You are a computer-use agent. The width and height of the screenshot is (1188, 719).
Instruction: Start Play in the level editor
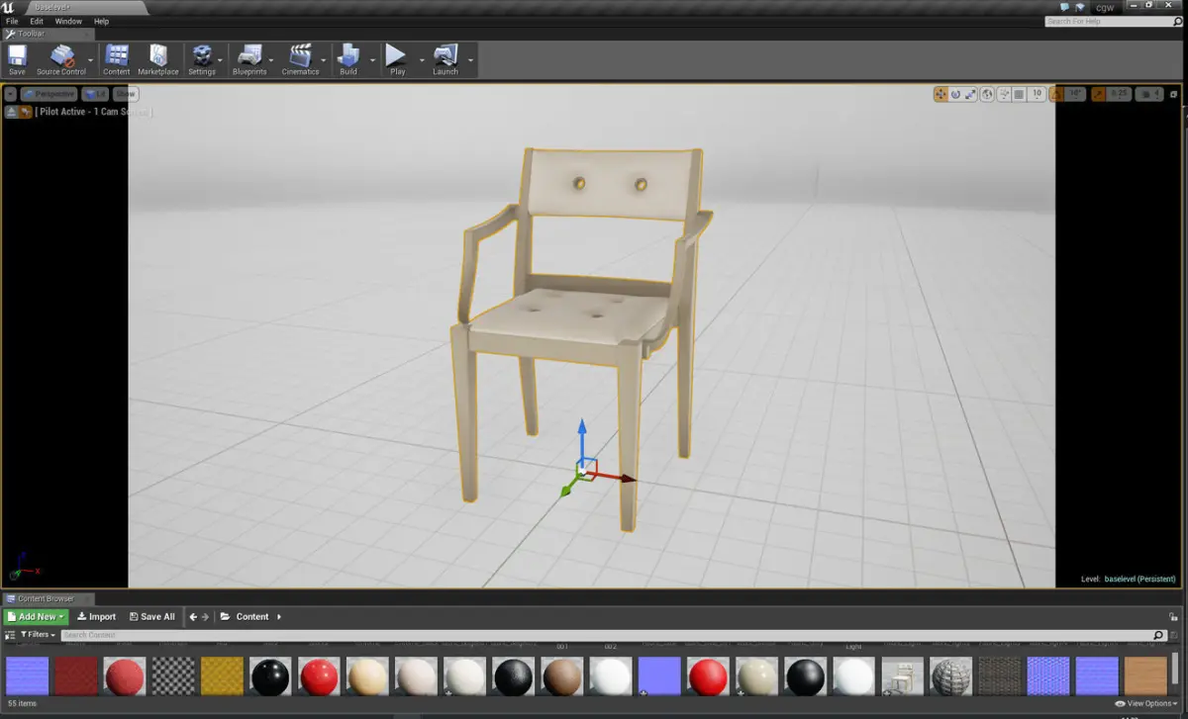tap(397, 59)
